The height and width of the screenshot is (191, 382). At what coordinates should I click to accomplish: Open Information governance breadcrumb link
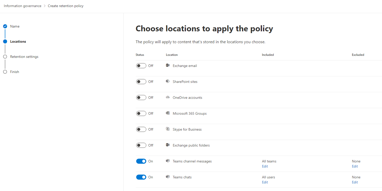tap(22, 6)
